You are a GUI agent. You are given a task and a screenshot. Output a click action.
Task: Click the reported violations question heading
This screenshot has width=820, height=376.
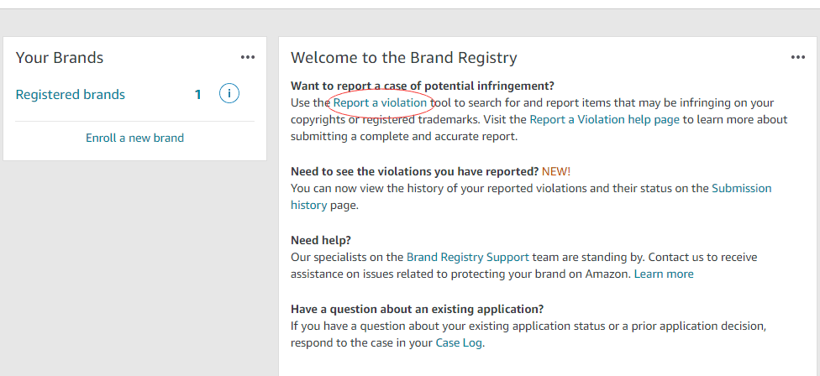414,171
